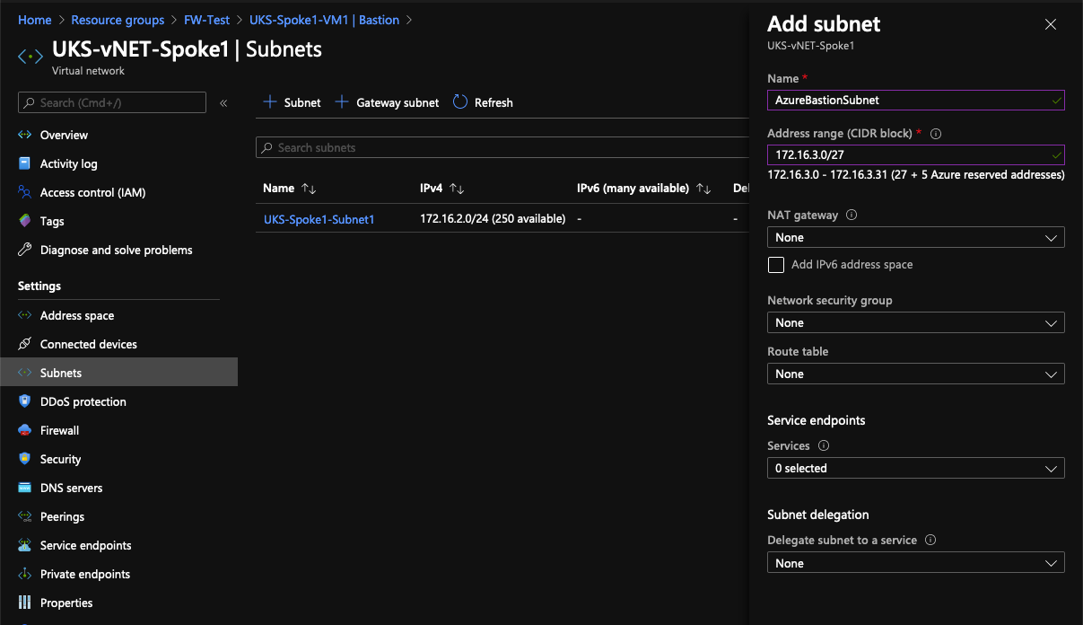This screenshot has height=625, width=1083.
Task: Enable Add IPv6 address space checkbox
Action: click(x=776, y=265)
